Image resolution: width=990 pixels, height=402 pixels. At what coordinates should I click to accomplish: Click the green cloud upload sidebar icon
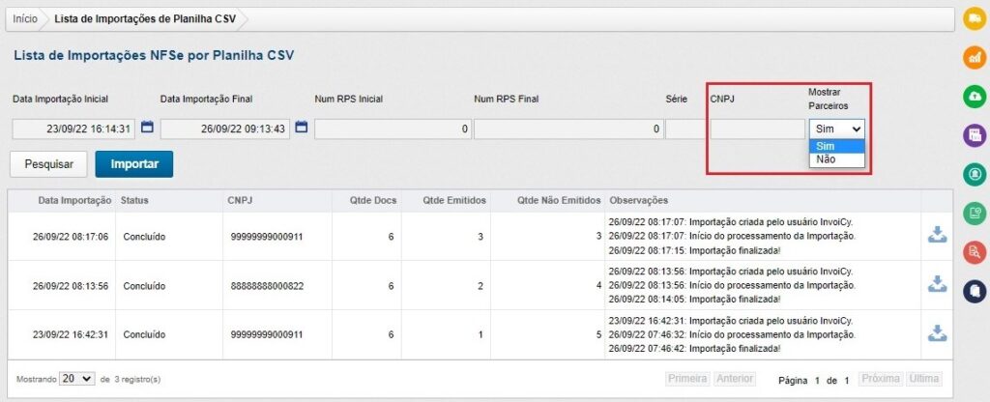click(975, 96)
